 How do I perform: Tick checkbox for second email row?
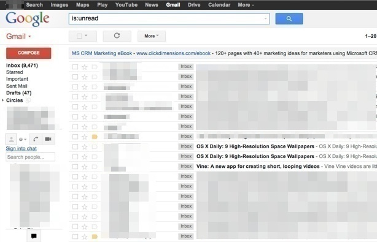[76, 77]
